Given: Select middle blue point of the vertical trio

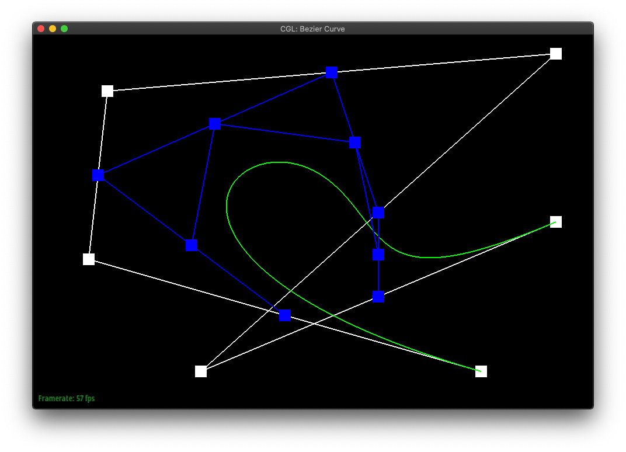Looking at the screenshot, I should tap(378, 255).
